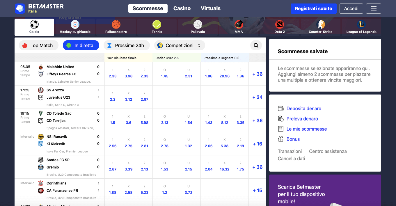Open the hamburger menu
The height and width of the screenshot is (206, 396).
373,8
